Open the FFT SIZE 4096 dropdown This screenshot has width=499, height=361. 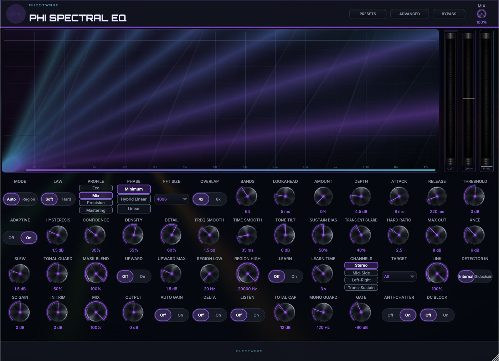click(x=171, y=199)
